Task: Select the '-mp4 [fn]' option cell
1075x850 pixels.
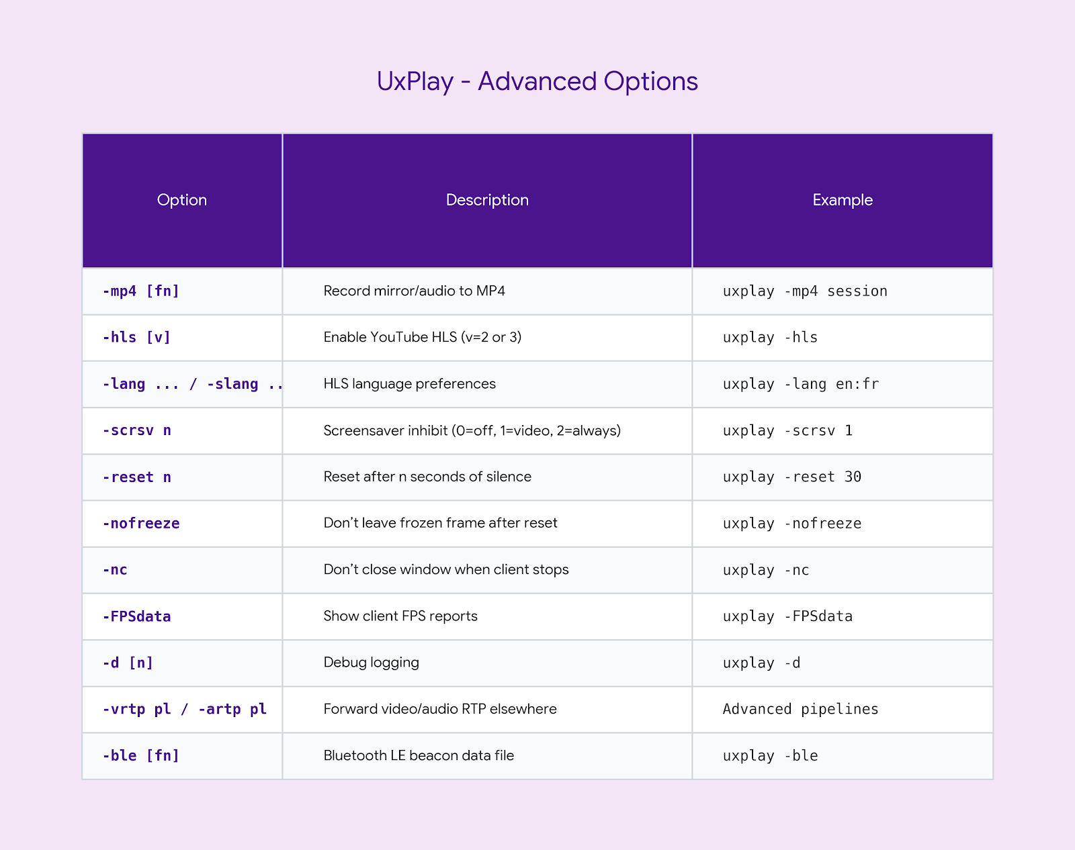Action: (x=182, y=291)
